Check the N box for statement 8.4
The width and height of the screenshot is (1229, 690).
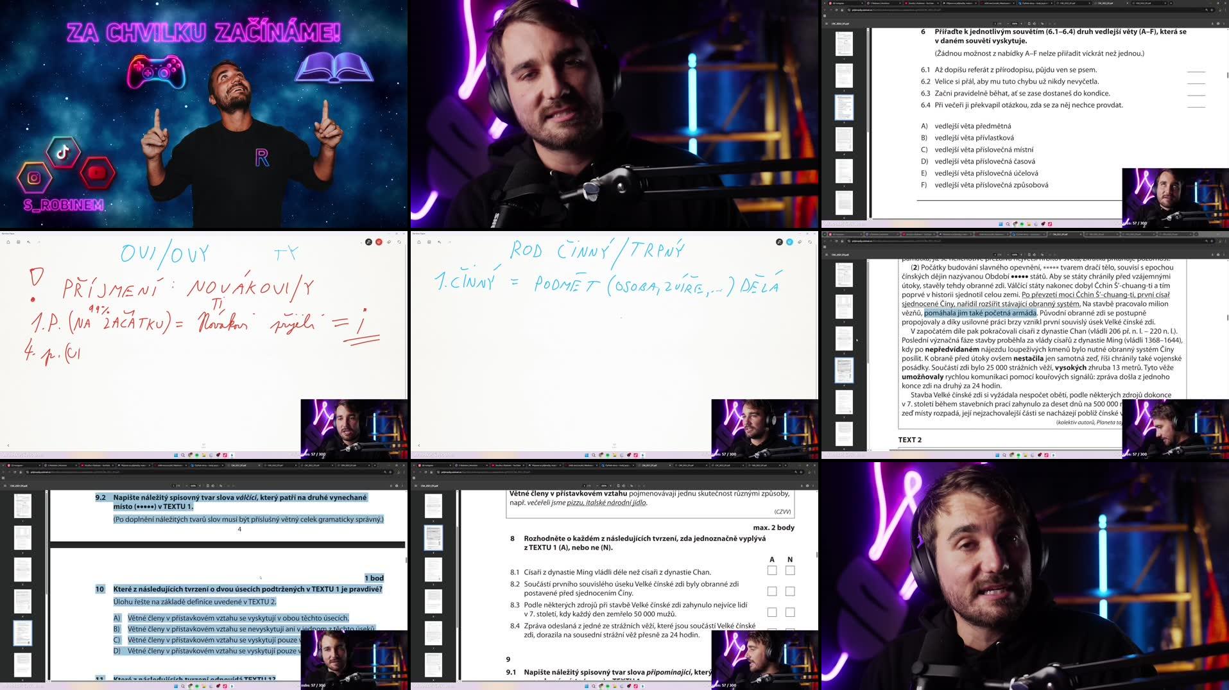pyautogui.click(x=790, y=631)
